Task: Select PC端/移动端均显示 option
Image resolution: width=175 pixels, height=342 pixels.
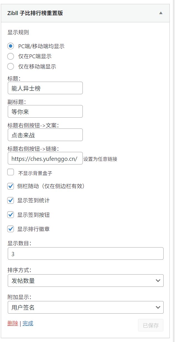Action: [10, 46]
